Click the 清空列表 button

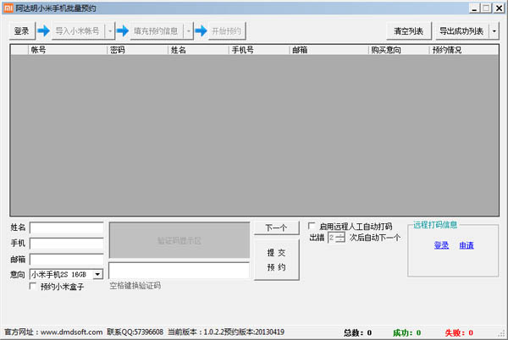point(409,31)
